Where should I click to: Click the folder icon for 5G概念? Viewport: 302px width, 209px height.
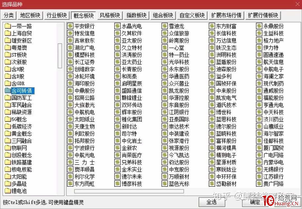pyautogui.click(x=8, y=119)
